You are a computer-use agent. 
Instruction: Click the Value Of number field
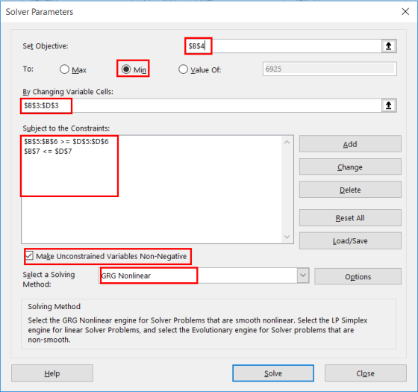(329, 69)
